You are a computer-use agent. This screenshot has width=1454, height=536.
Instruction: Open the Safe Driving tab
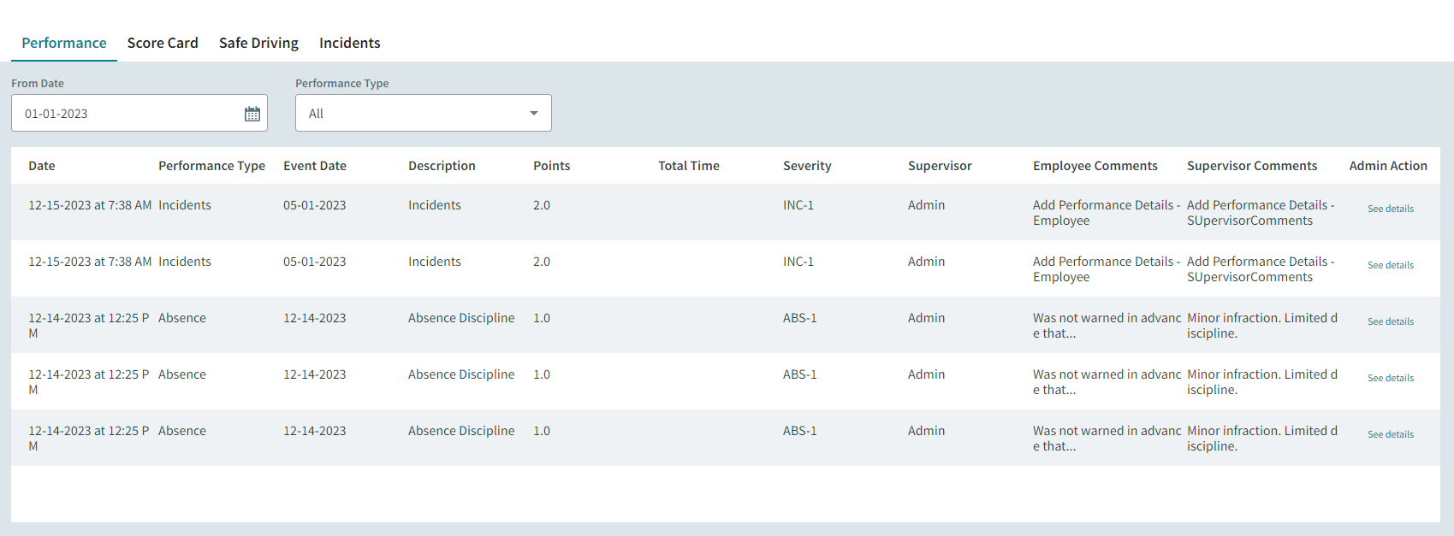tap(258, 43)
